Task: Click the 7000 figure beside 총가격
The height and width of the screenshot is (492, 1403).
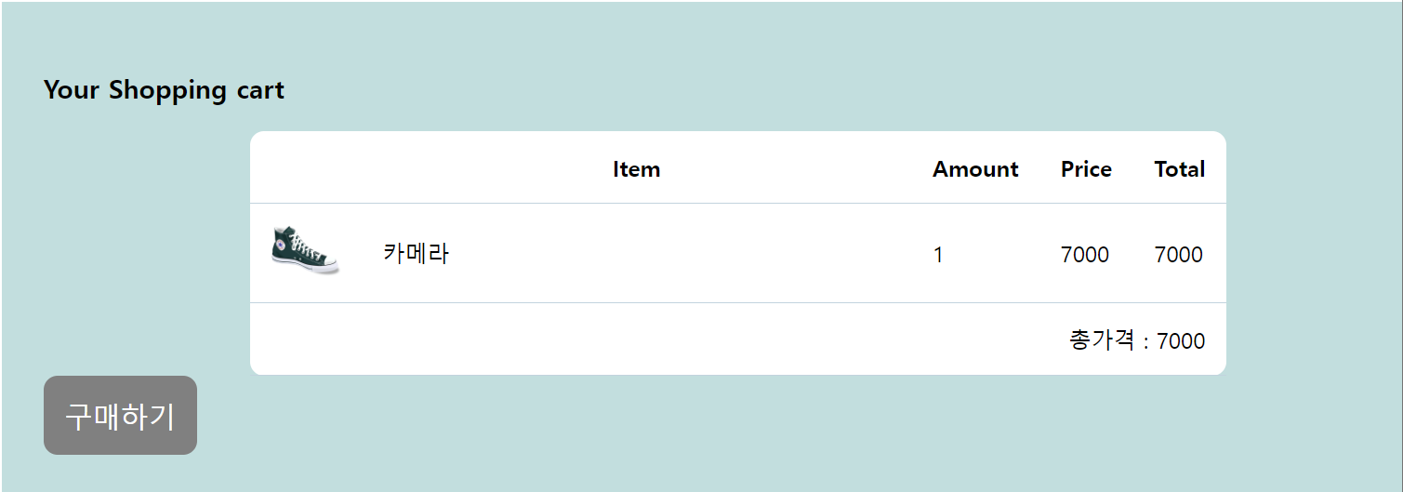Action: [1181, 341]
